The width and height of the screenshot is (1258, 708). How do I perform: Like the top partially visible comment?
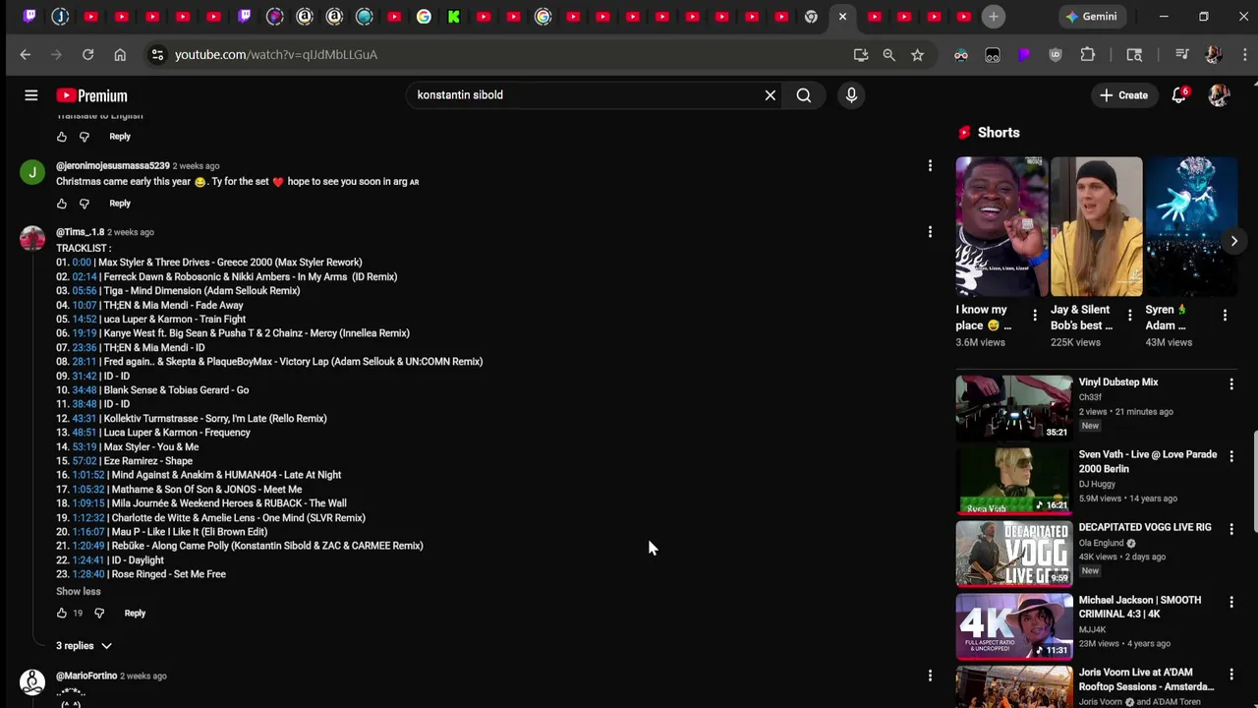click(x=62, y=137)
